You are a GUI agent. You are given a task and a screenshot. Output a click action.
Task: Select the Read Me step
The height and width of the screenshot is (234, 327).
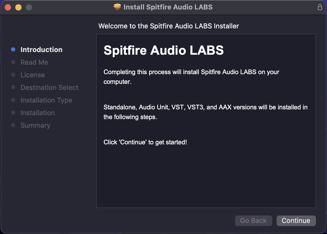pyautogui.click(x=34, y=62)
